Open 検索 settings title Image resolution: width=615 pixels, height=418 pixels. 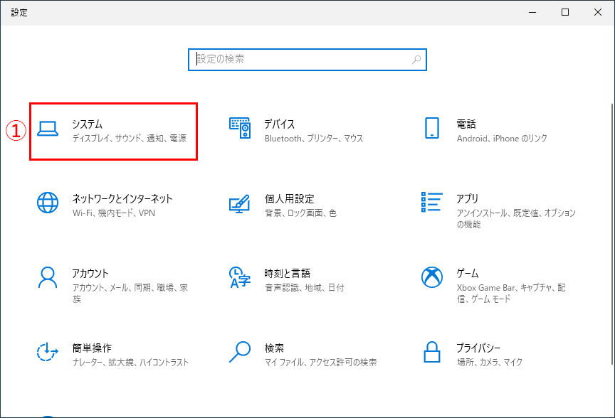(274, 348)
